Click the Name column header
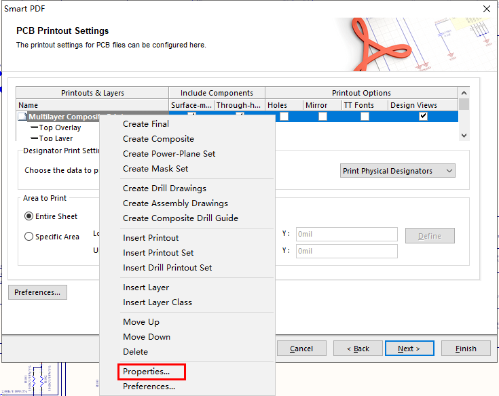 pos(92,105)
